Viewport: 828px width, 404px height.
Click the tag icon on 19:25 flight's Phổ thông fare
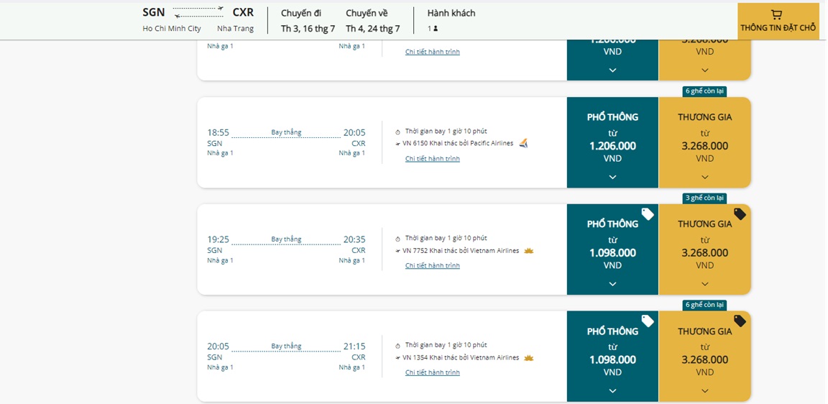[648, 214]
